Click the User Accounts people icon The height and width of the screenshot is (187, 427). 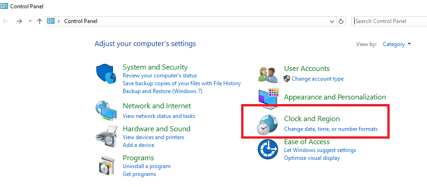(267, 74)
